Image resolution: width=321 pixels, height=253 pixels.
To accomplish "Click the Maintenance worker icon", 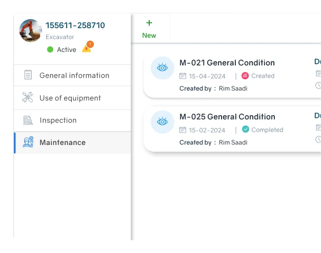I will tap(28, 142).
